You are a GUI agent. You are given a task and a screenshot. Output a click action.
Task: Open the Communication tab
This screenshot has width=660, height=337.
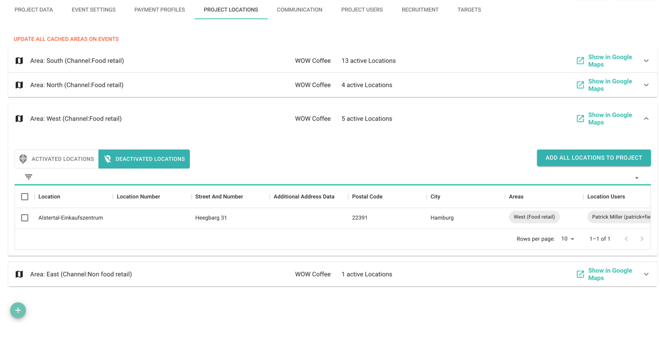(x=299, y=10)
